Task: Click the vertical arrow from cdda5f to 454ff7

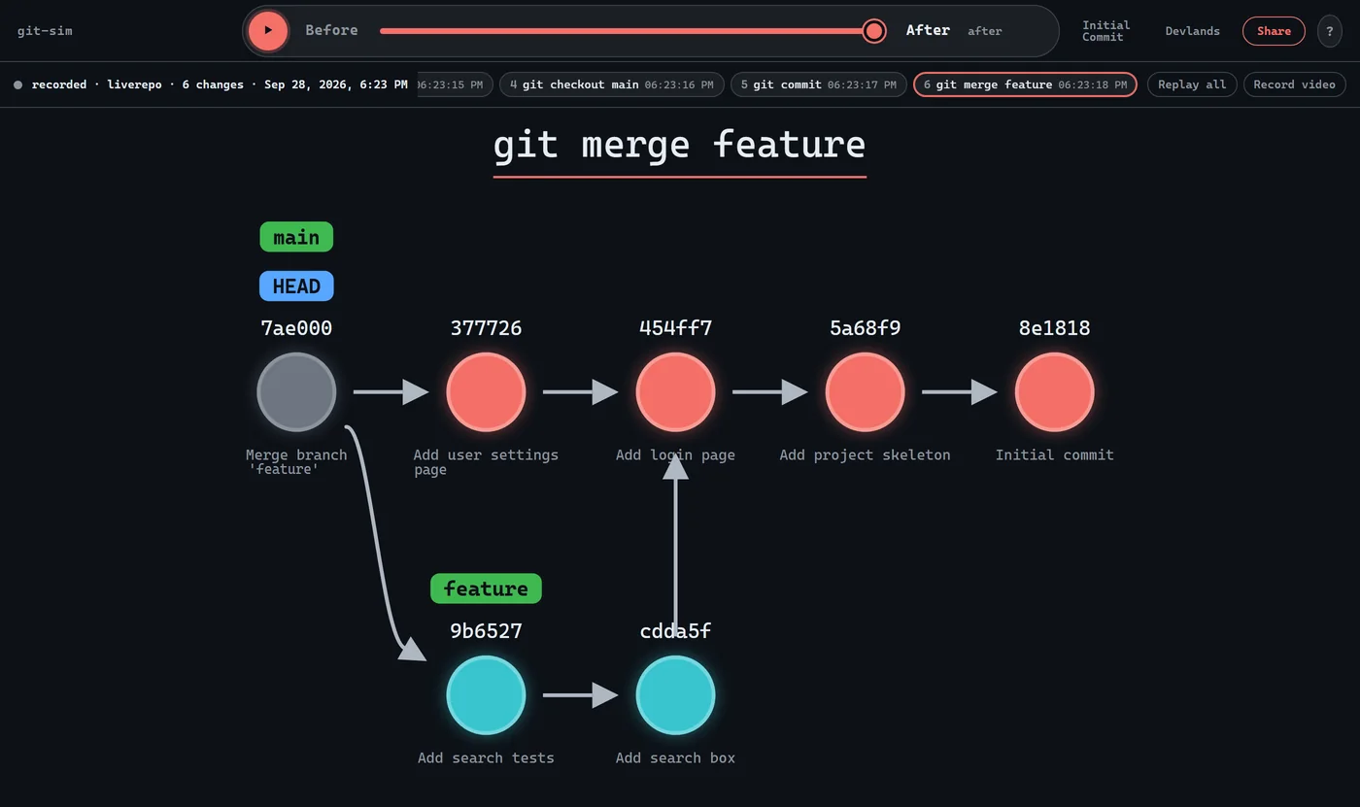Action: click(x=675, y=544)
